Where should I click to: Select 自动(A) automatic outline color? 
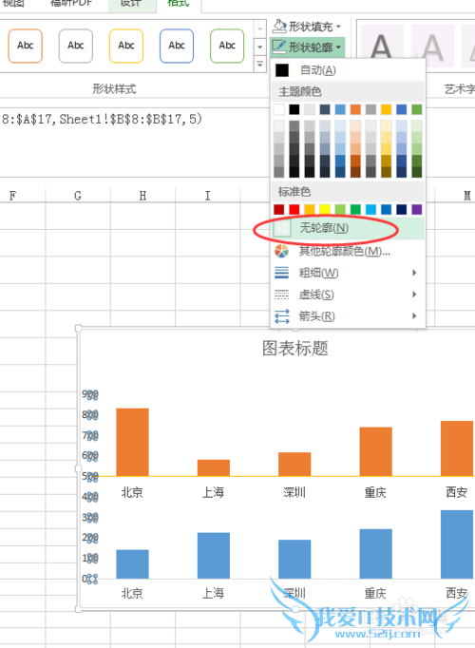[349, 70]
